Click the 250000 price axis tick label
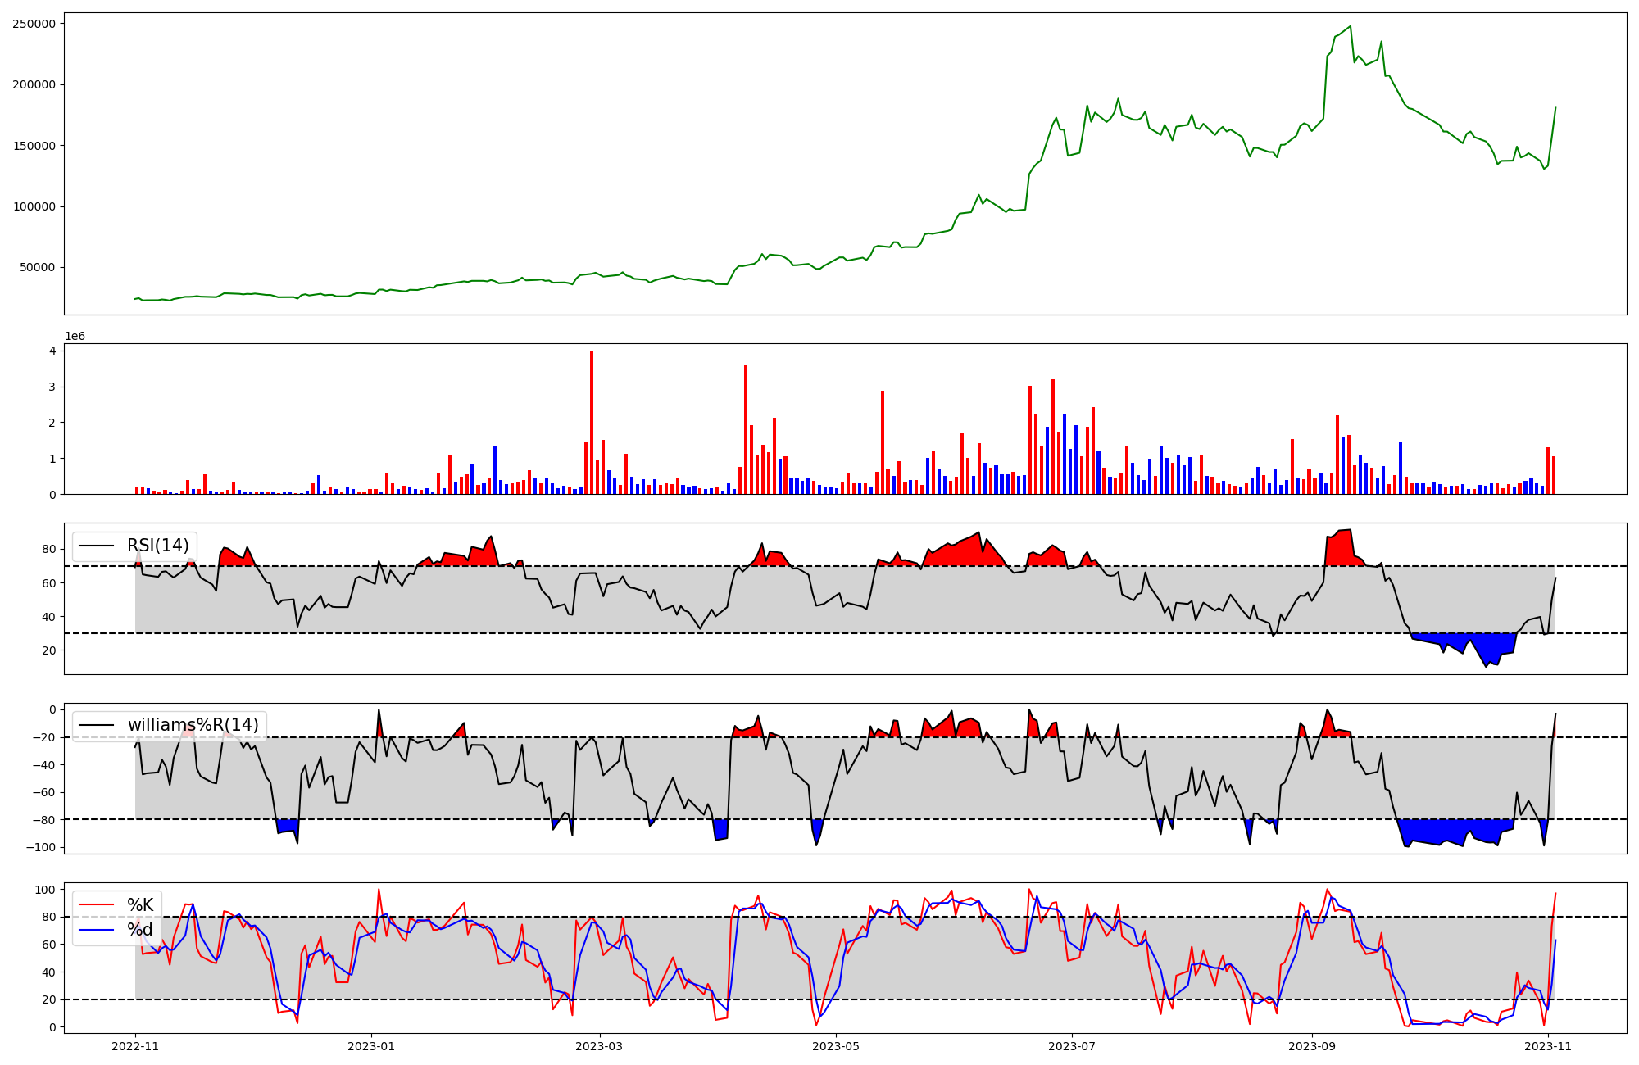The image size is (1639, 1065). coord(34,24)
